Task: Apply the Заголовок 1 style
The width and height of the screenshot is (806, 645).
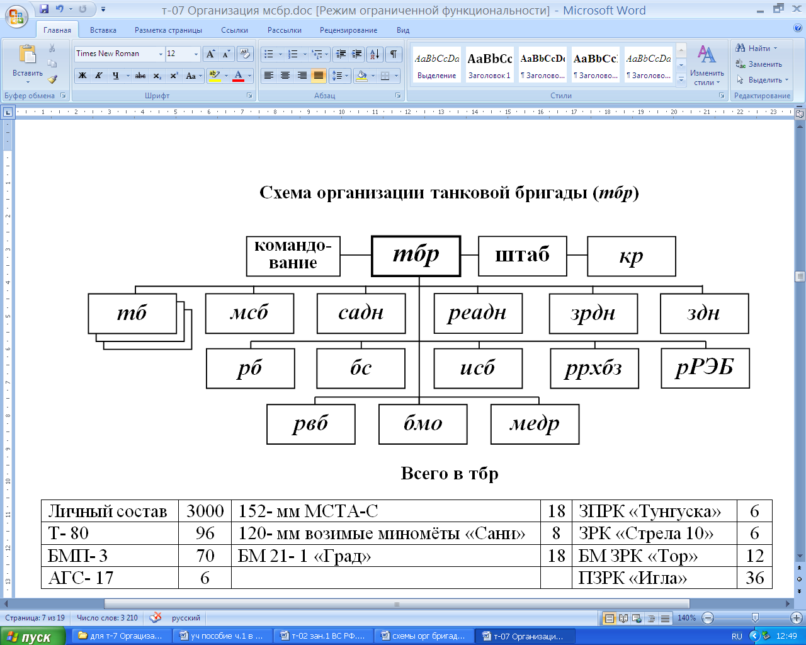Action: click(489, 65)
